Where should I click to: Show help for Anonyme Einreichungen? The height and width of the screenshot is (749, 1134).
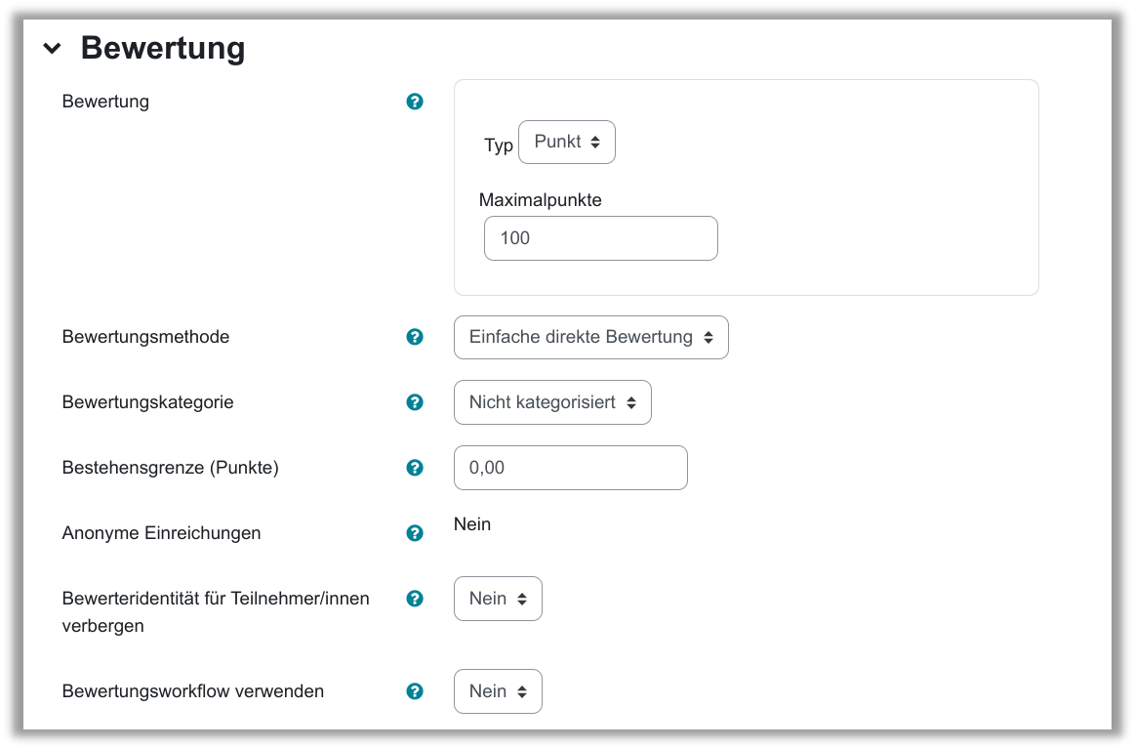coord(415,533)
